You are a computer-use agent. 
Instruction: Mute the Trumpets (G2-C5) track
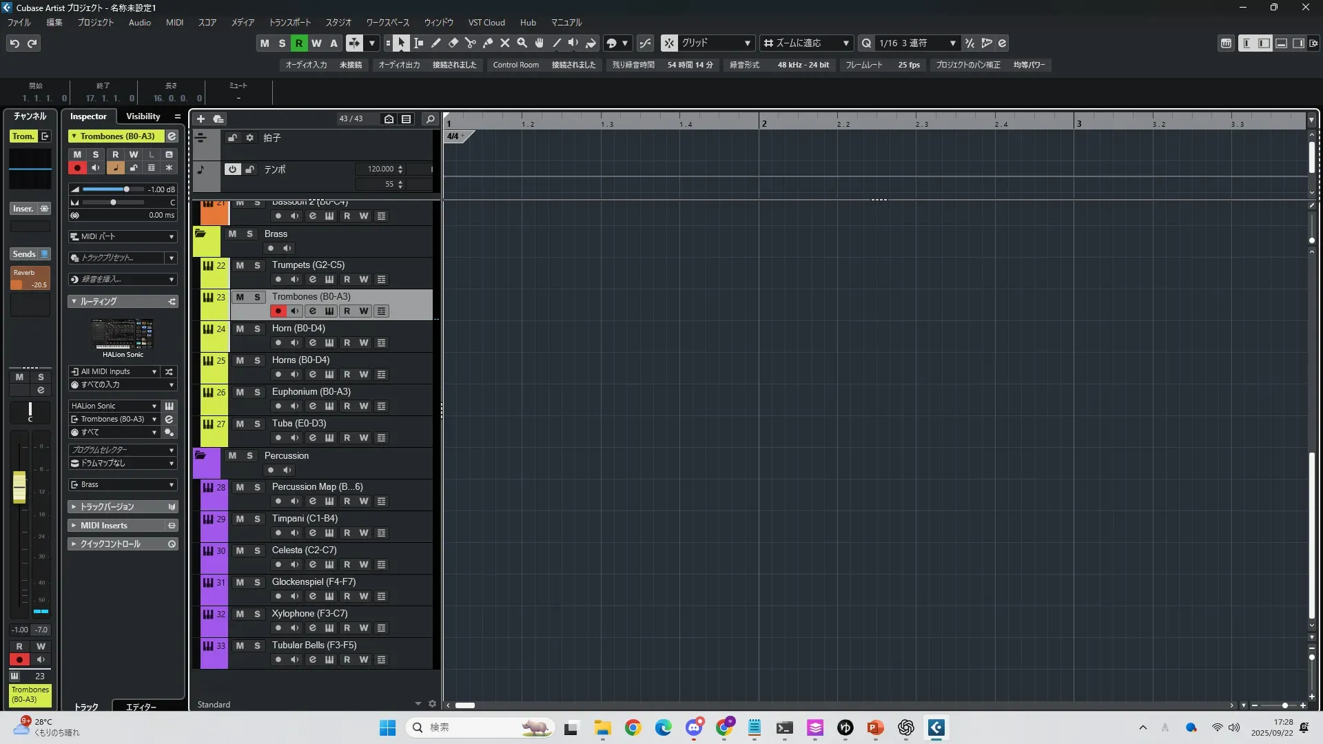(x=240, y=265)
